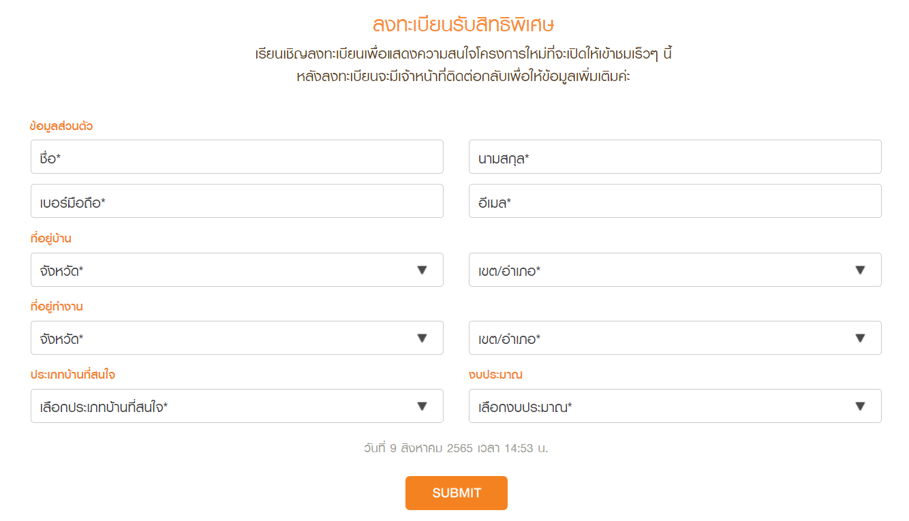Click arrow icon of work province dropdown
Viewport: 909px width, 521px height.
tap(422, 338)
